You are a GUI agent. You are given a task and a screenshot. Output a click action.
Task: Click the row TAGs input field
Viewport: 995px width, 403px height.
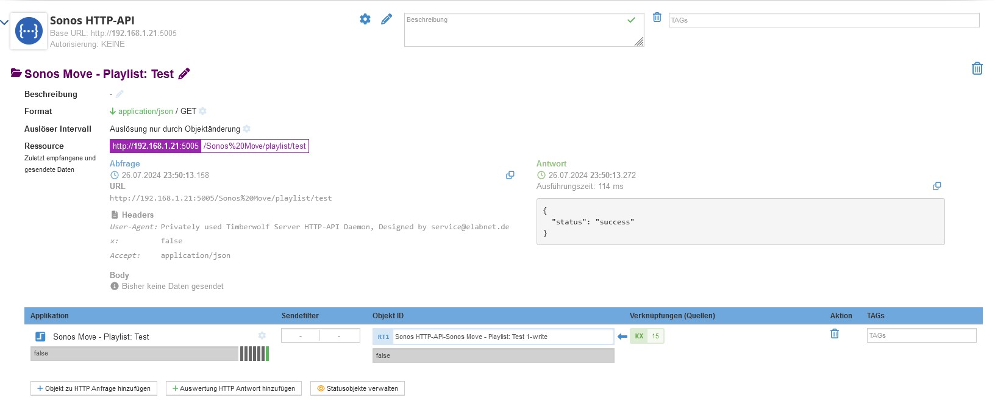[x=921, y=335]
